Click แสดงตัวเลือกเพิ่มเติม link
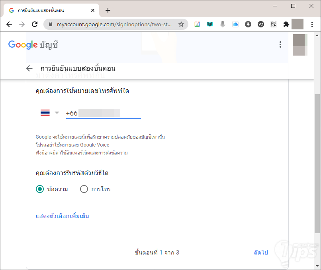 62,216
